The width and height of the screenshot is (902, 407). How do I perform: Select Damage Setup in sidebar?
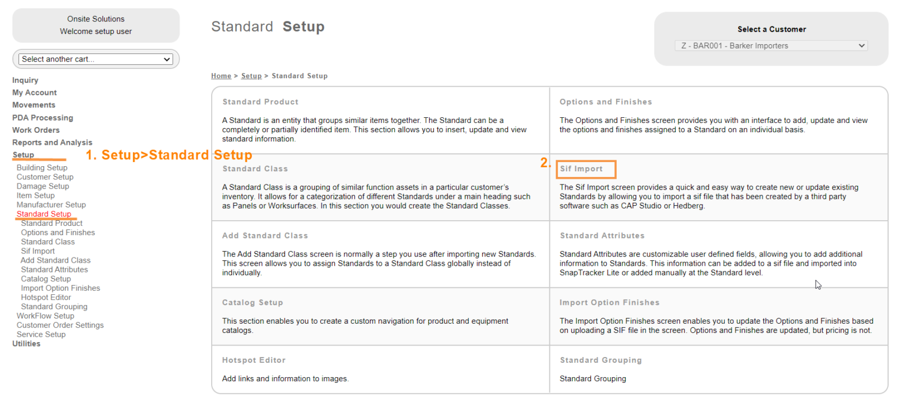[43, 186]
